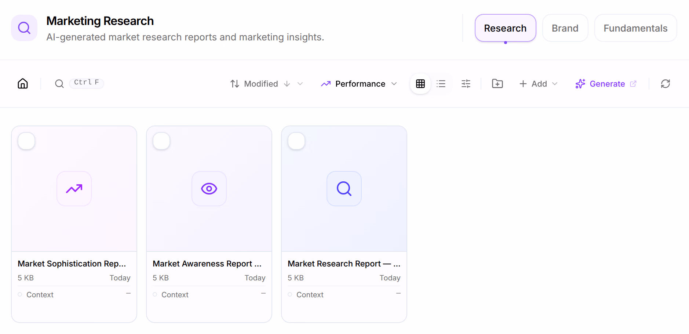
Task: Click 5 KB size on Market Research Report card
Action: coord(296,278)
